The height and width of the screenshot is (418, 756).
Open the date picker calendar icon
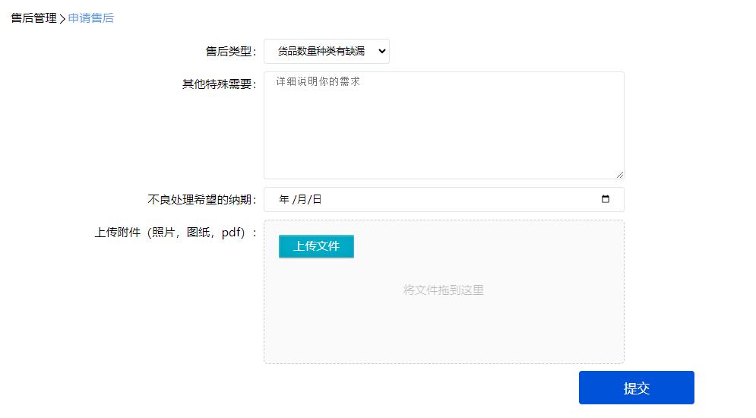pyautogui.click(x=606, y=200)
